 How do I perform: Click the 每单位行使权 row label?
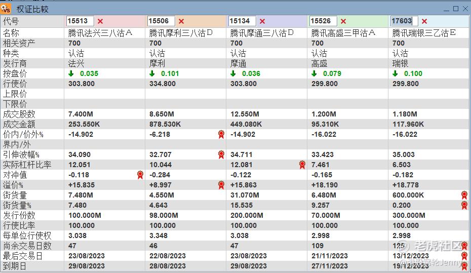pos(27,236)
